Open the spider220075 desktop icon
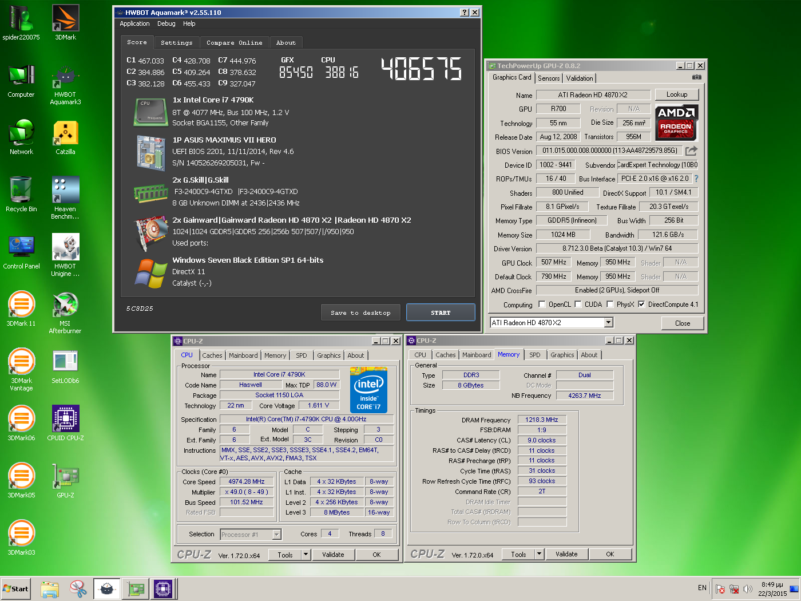Viewport: 801px width, 601px height. (x=21, y=23)
